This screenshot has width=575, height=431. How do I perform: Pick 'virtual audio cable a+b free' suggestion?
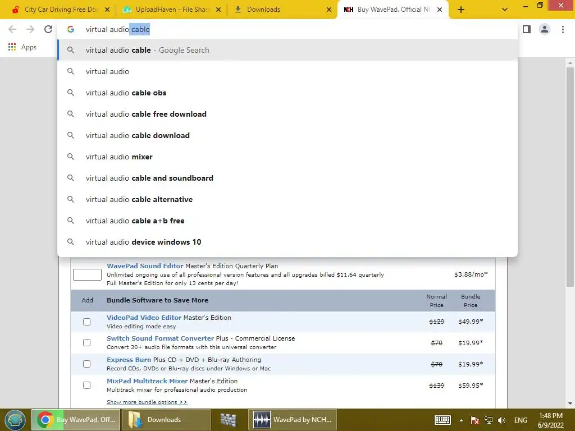(287, 220)
